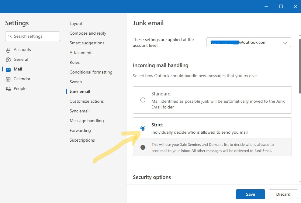
Task: Close the settings window
Action: pos(296,6)
